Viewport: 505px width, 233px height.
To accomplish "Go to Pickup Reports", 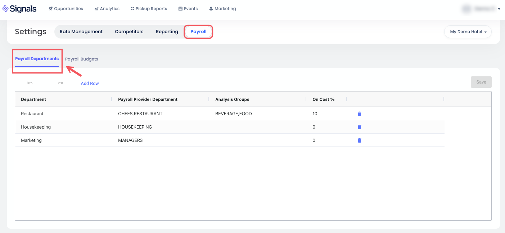I will [149, 9].
